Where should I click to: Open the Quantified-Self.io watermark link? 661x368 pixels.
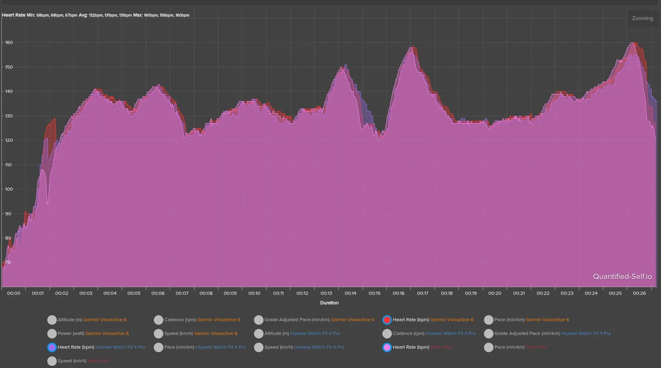click(x=622, y=276)
